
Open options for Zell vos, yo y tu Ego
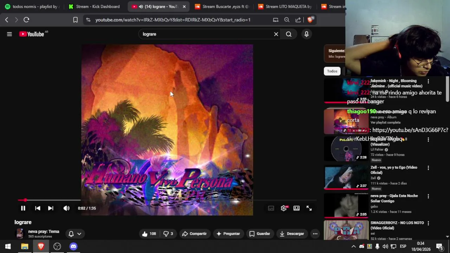(x=428, y=168)
